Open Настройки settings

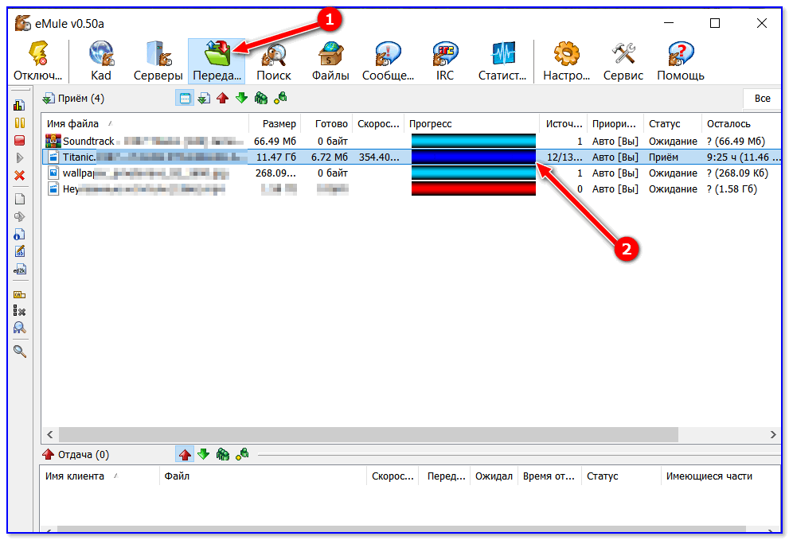click(x=566, y=60)
